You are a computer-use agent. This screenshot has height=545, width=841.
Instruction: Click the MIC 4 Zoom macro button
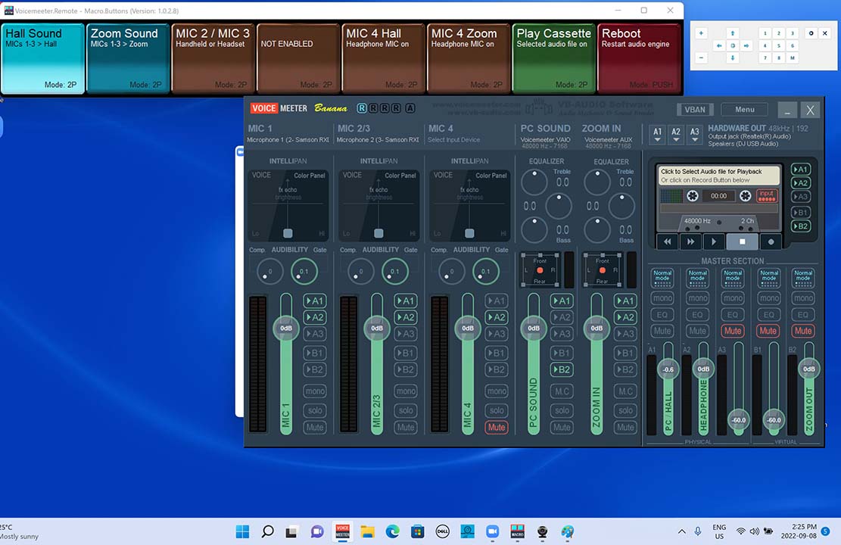coord(469,58)
